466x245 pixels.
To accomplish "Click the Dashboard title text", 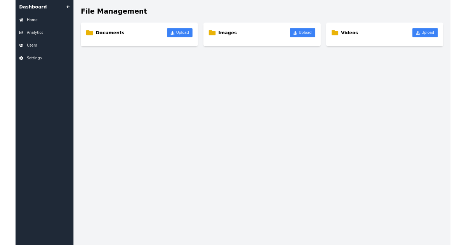I will (x=33, y=7).
